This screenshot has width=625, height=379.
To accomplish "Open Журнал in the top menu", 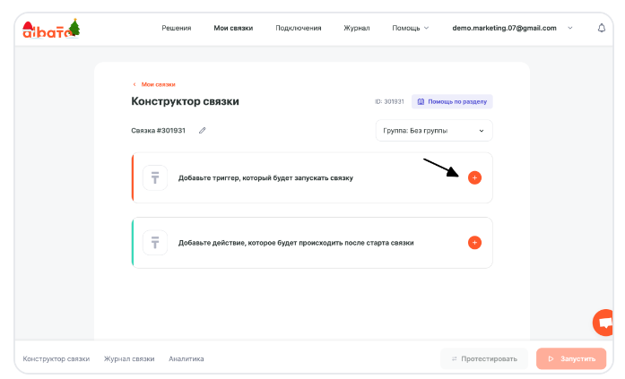I will click(x=356, y=28).
